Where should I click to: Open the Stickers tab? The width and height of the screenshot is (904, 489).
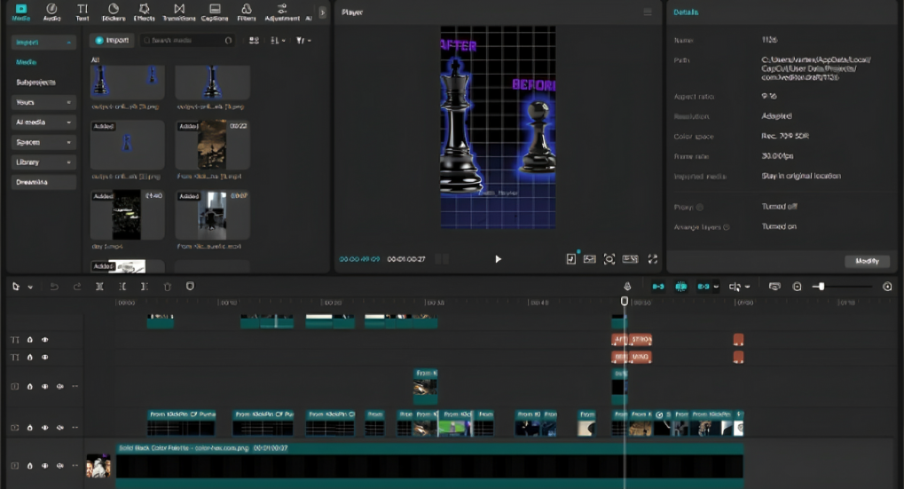click(x=114, y=12)
